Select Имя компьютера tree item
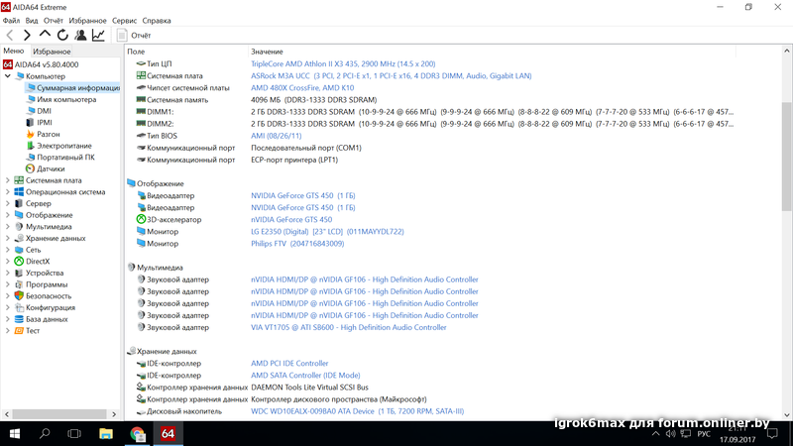The height and width of the screenshot is (446, 793). coord(66,100)
